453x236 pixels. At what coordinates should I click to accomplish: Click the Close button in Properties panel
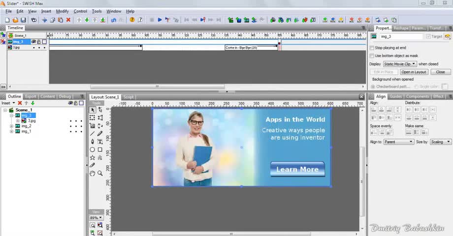coord(441,72)
